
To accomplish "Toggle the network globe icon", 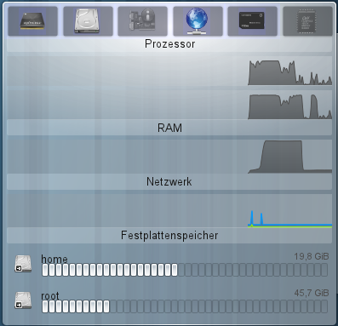I will point(198,21).
